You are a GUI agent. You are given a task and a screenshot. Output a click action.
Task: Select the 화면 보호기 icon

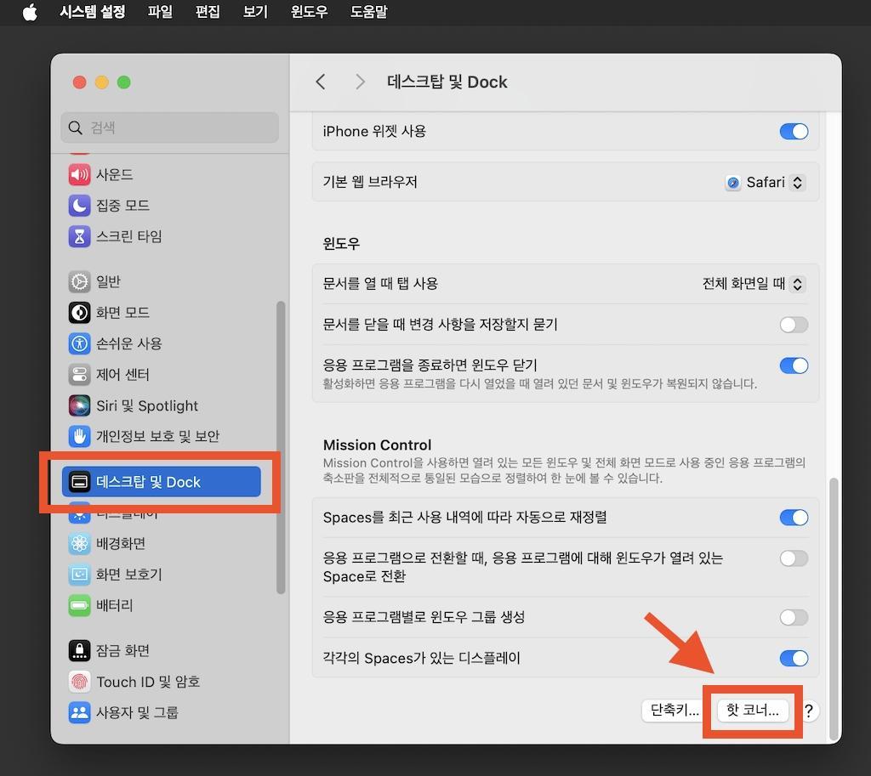click(x=79, y=575)
